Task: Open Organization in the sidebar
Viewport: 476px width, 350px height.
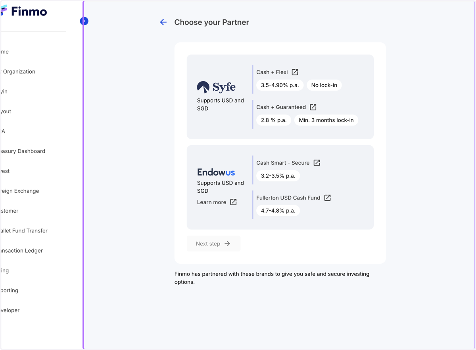Action: click(x=19, y=72)
